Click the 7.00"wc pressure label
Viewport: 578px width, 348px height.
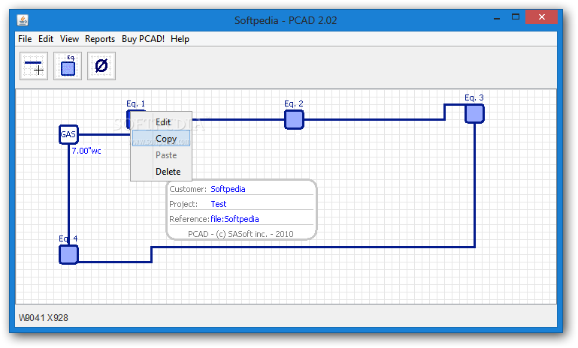tap(86, 151)
